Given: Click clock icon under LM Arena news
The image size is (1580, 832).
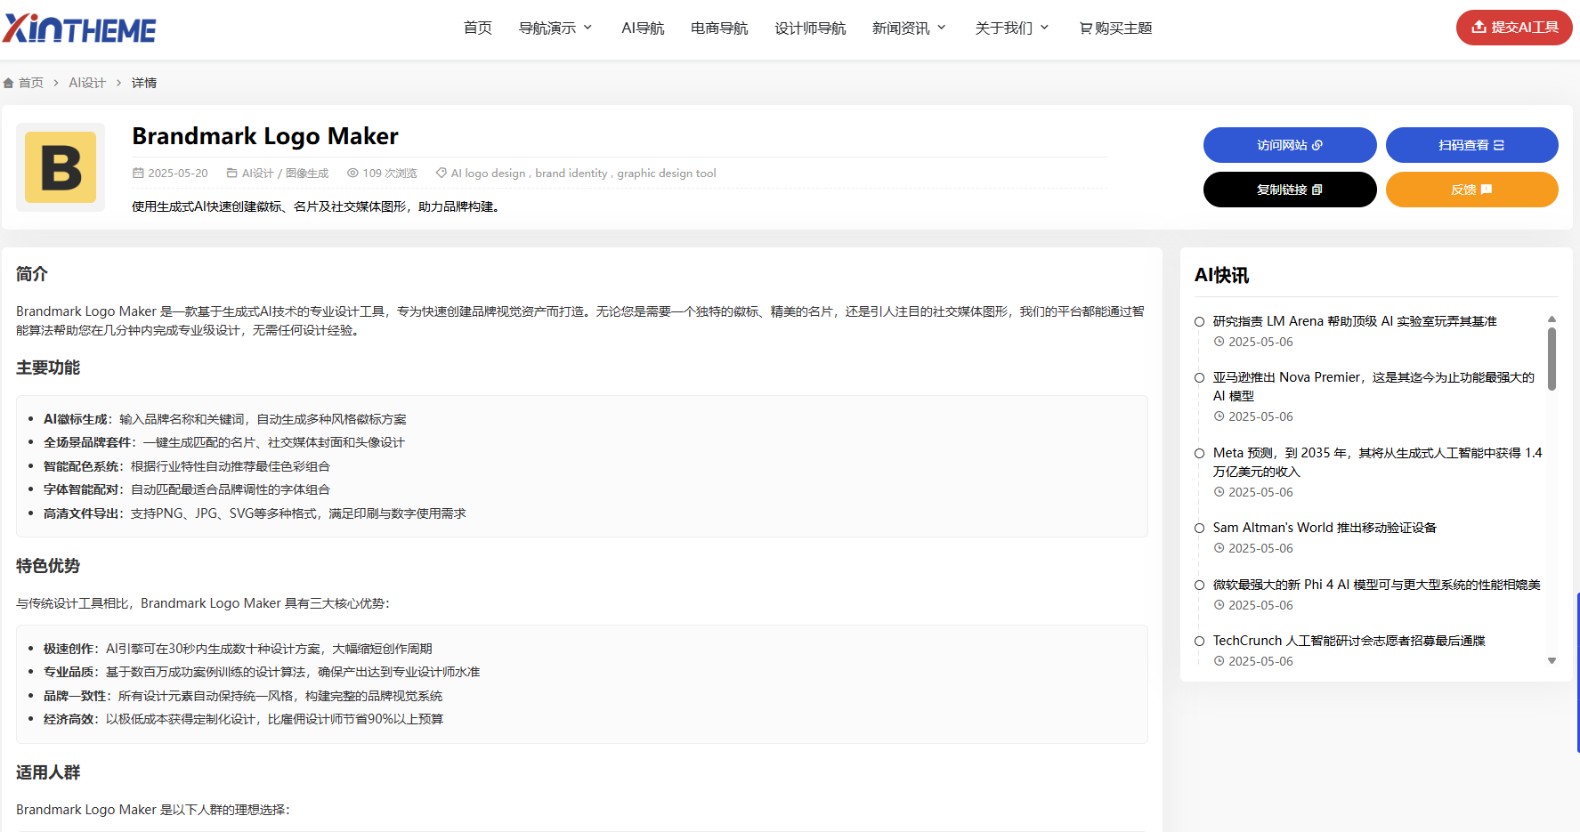Looking at the screenshot, I should (x=1219, y=342).
